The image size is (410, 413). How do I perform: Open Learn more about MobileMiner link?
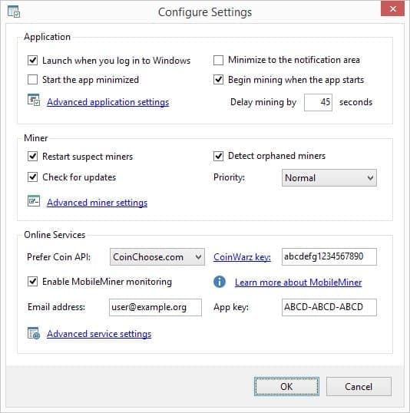pyautogui.click(x=298, y=282)
